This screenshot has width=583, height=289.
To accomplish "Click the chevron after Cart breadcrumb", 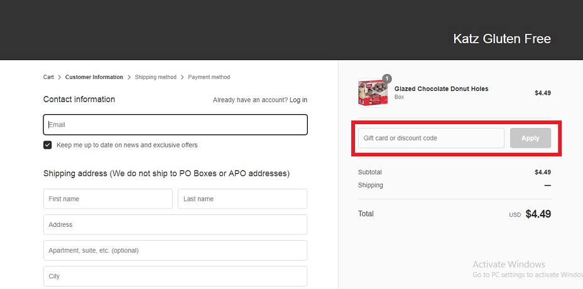I will tap(60, 77).
